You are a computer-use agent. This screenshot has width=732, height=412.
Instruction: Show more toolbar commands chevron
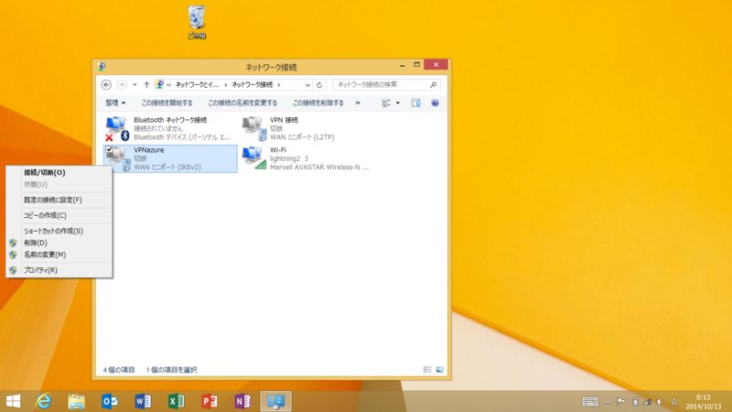click(x=358, y=103)
